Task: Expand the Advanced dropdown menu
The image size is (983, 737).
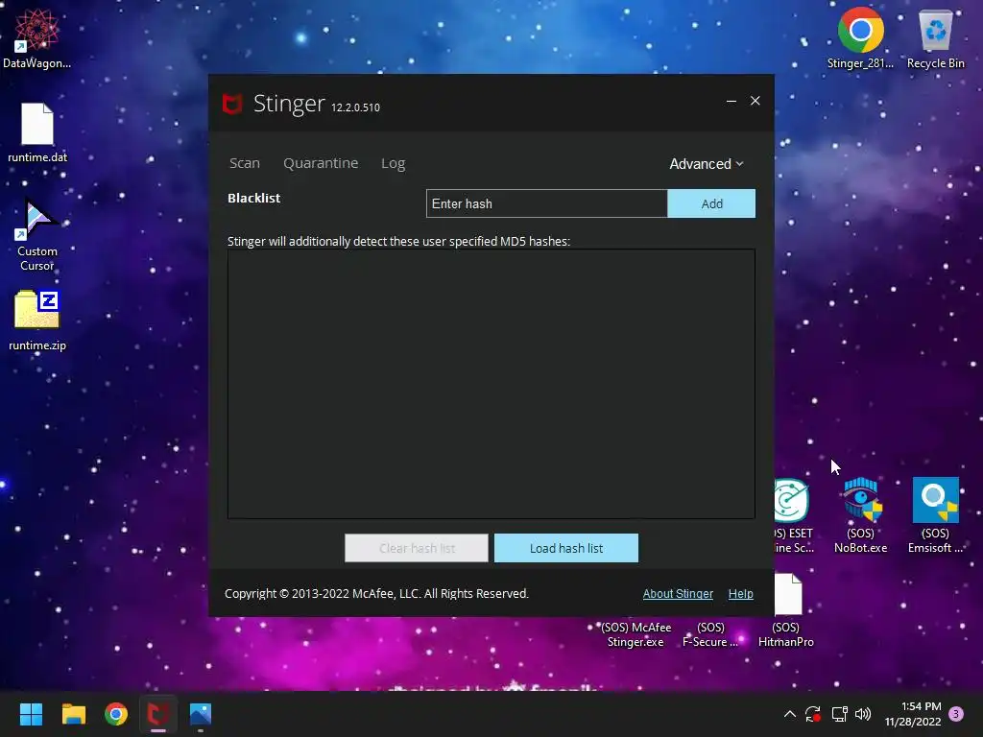Action: (706, 163)
